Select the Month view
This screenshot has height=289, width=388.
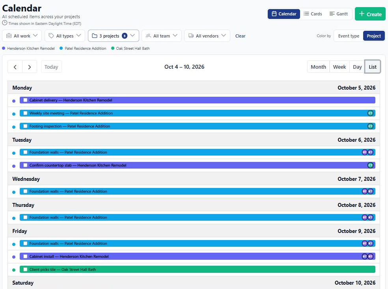(318, 67)
